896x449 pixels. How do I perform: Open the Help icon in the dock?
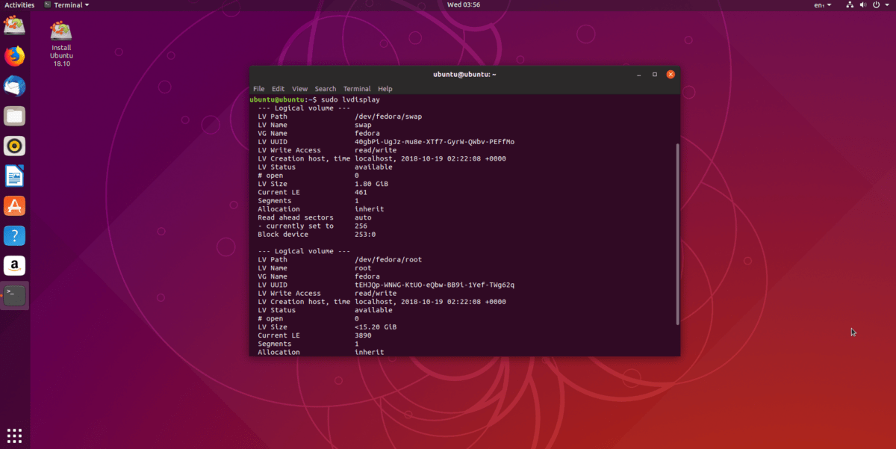click(x=15, y=236)
